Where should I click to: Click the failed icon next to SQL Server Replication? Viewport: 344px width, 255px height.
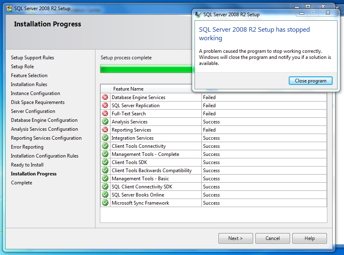coord(105,106)
